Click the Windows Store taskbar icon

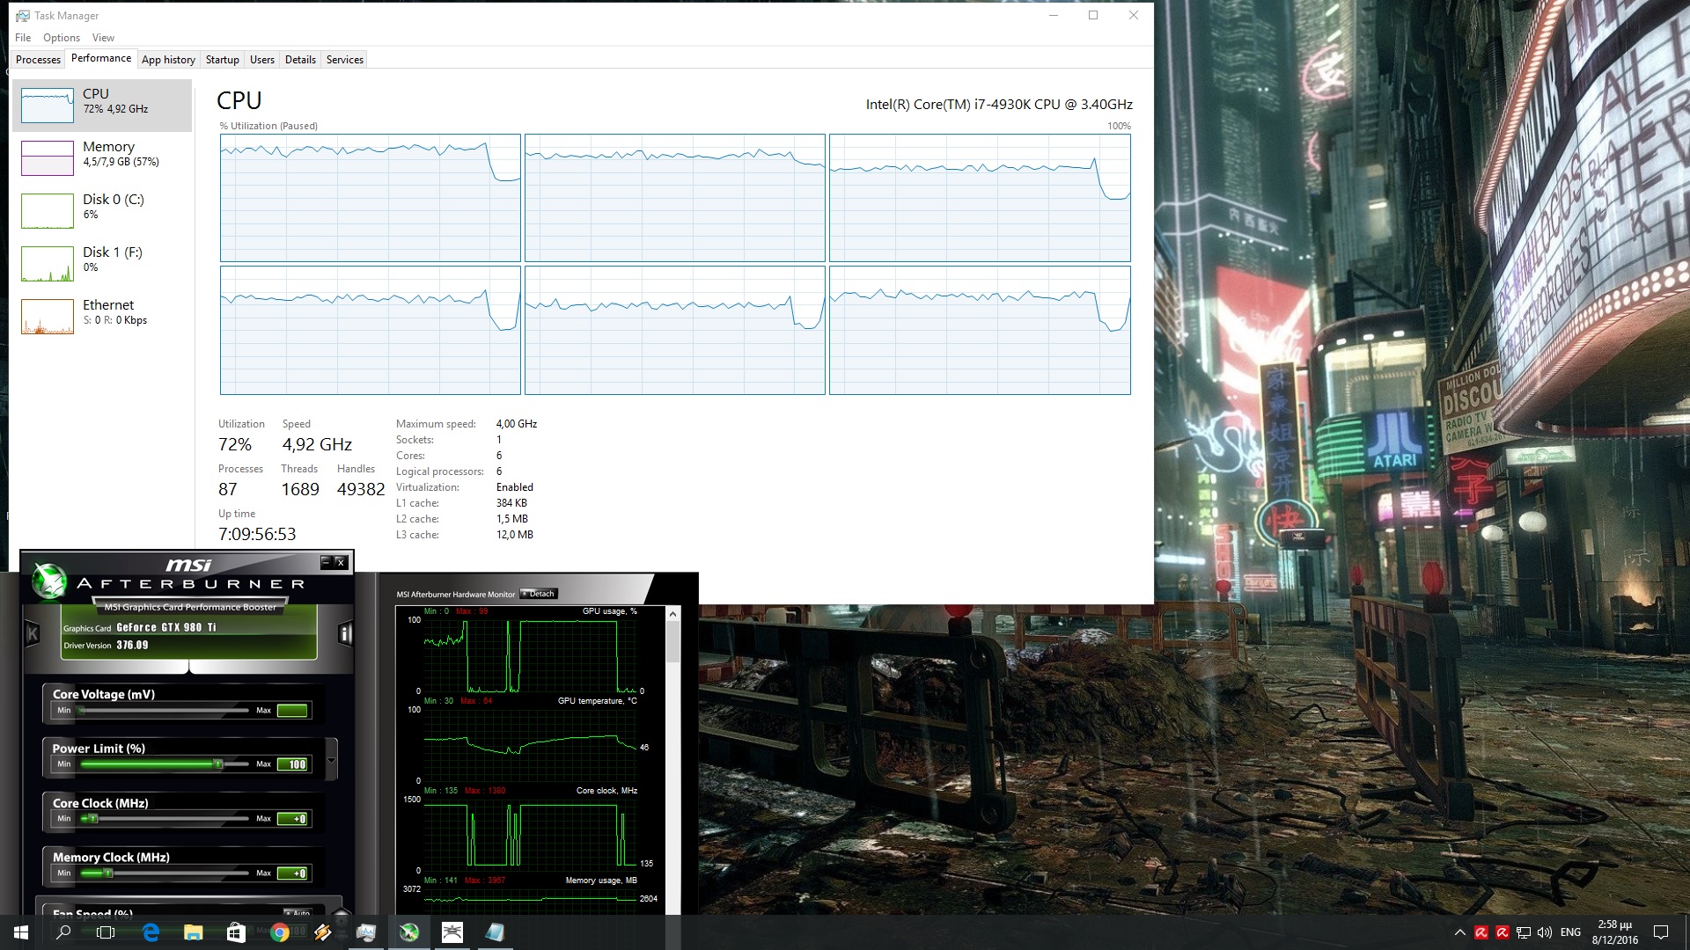tap(236, 932)
